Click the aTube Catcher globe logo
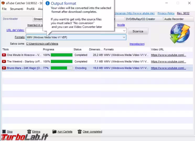Screen dimensions: 195x141 (180, 33)
